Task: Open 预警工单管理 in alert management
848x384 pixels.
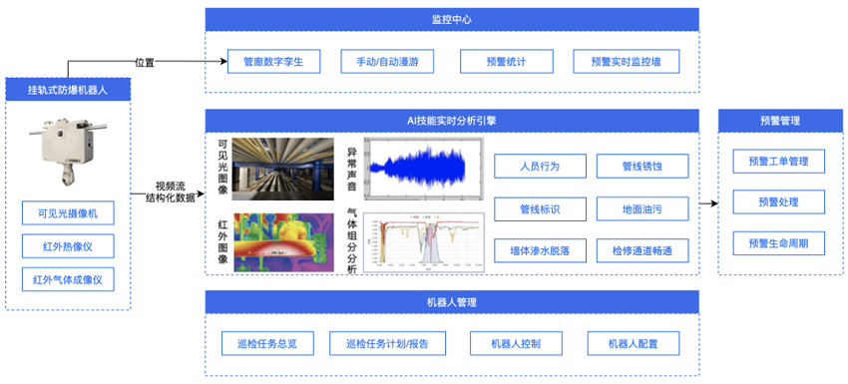Action: pos(779,162)
